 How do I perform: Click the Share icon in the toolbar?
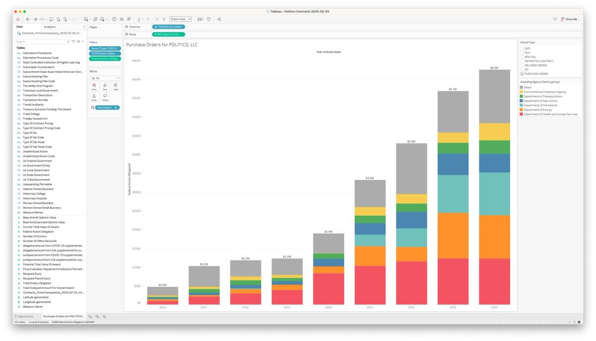(219, 19)
